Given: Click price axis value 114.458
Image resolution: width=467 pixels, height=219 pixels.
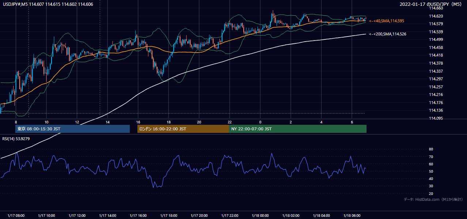Looking at the screenshot, I should pos(437,47).
